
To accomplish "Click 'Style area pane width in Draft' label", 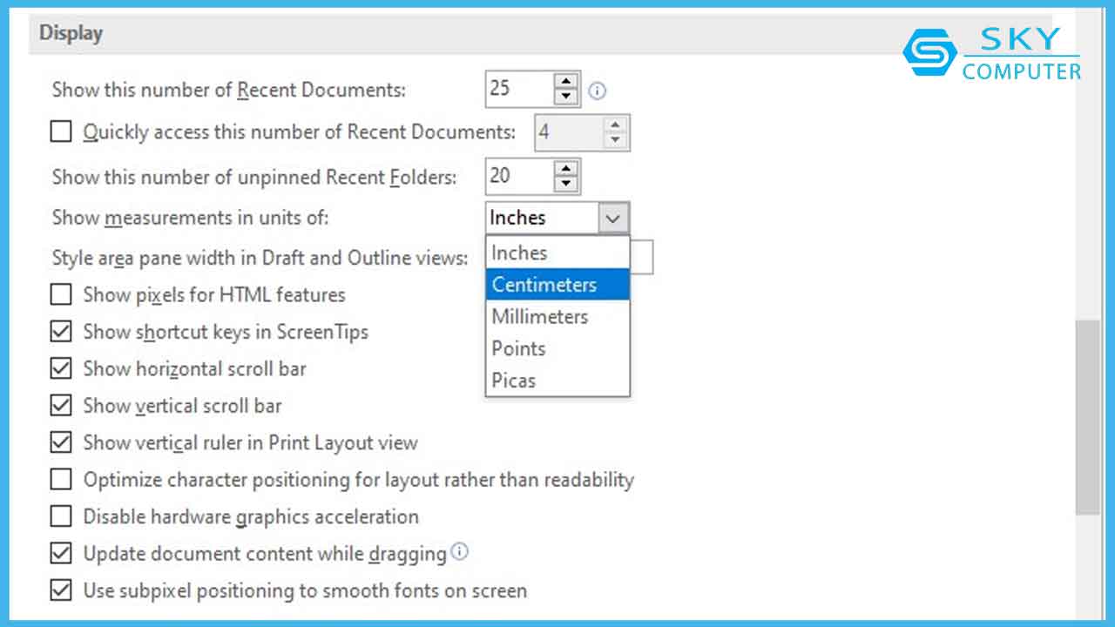I will click(260, 259).
